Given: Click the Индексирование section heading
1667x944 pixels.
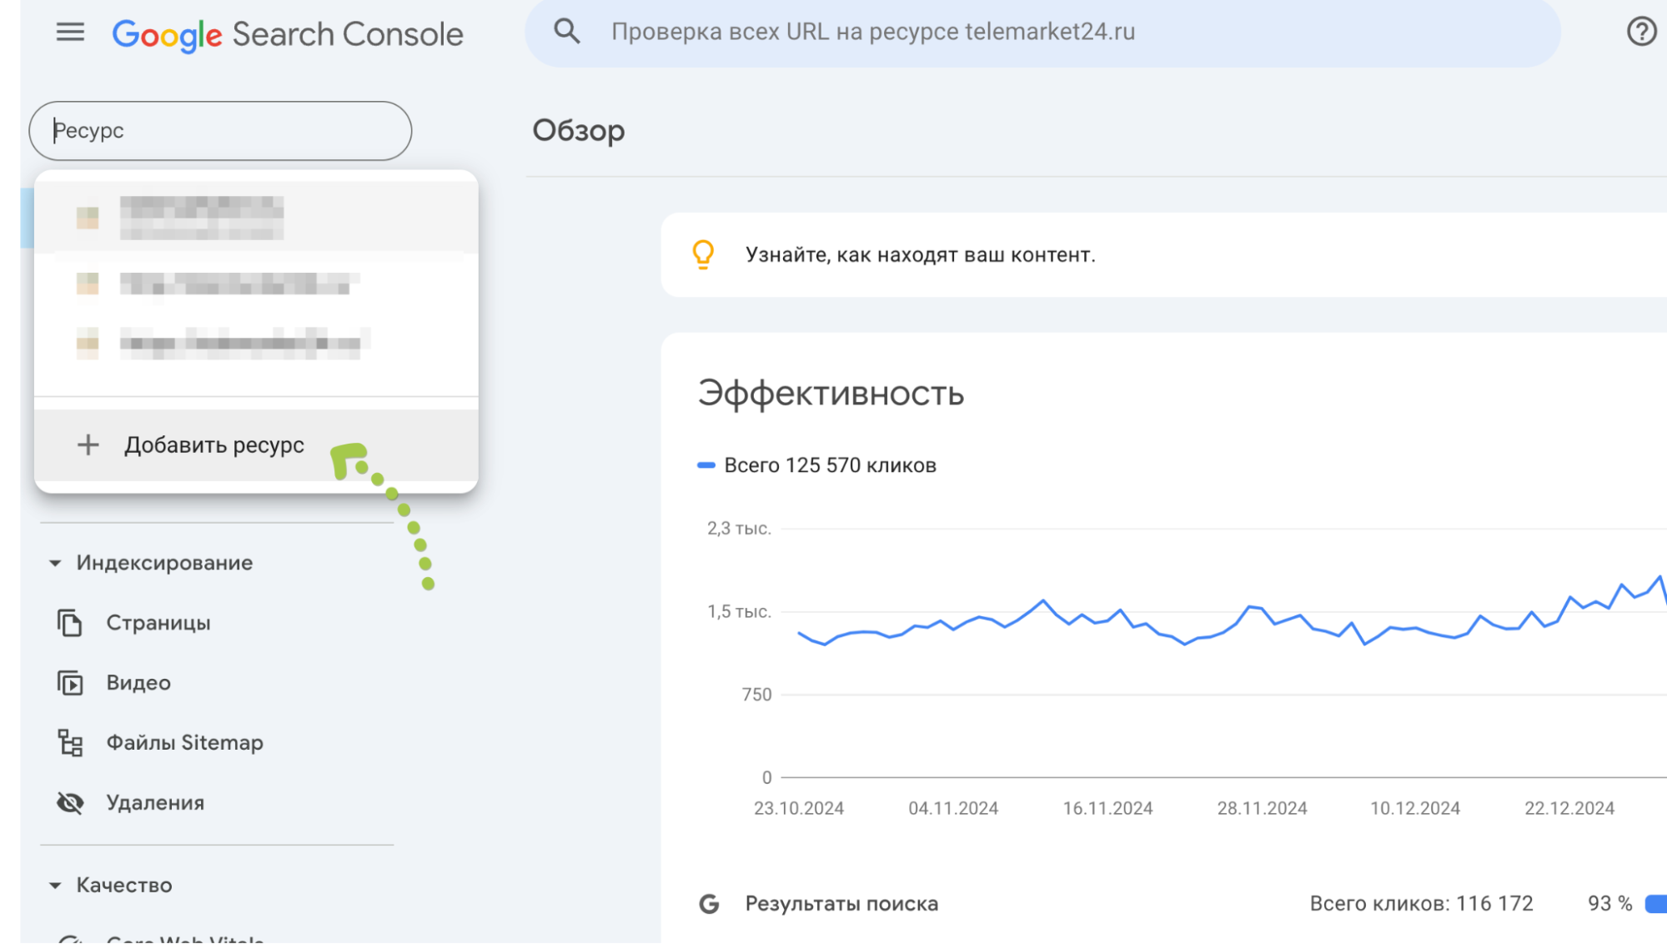Looking at the screenshot, I should [164, 563].
